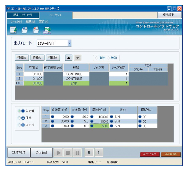Click the 周波数 50.0 cell in step 3
Screen dimensions: 188x171
99,126
